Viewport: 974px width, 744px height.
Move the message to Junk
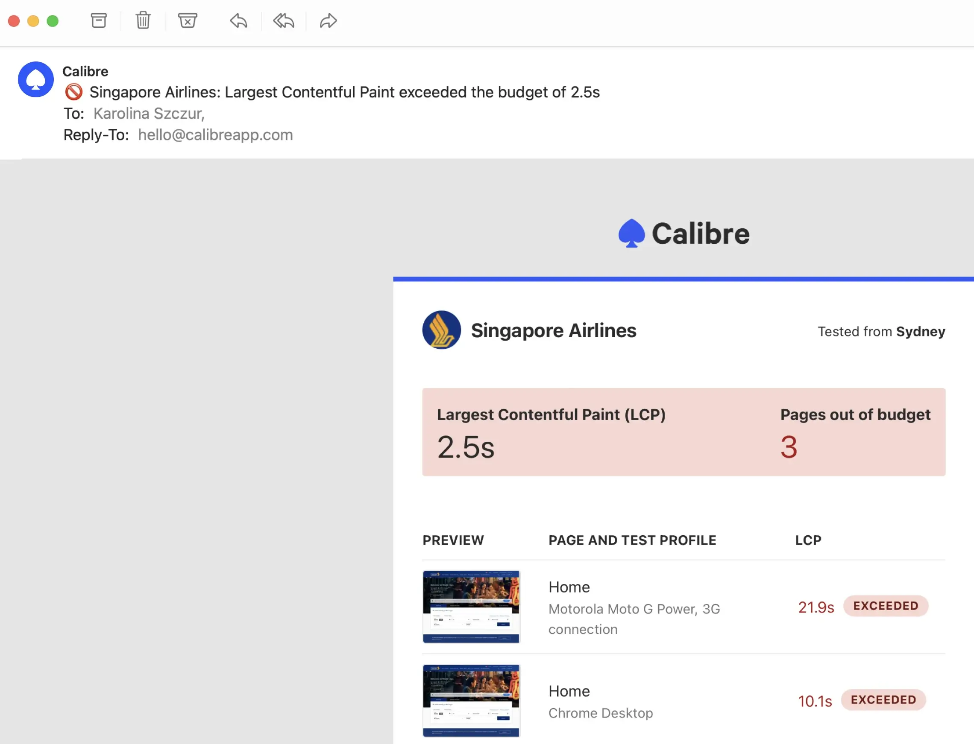tap(188, 20)
